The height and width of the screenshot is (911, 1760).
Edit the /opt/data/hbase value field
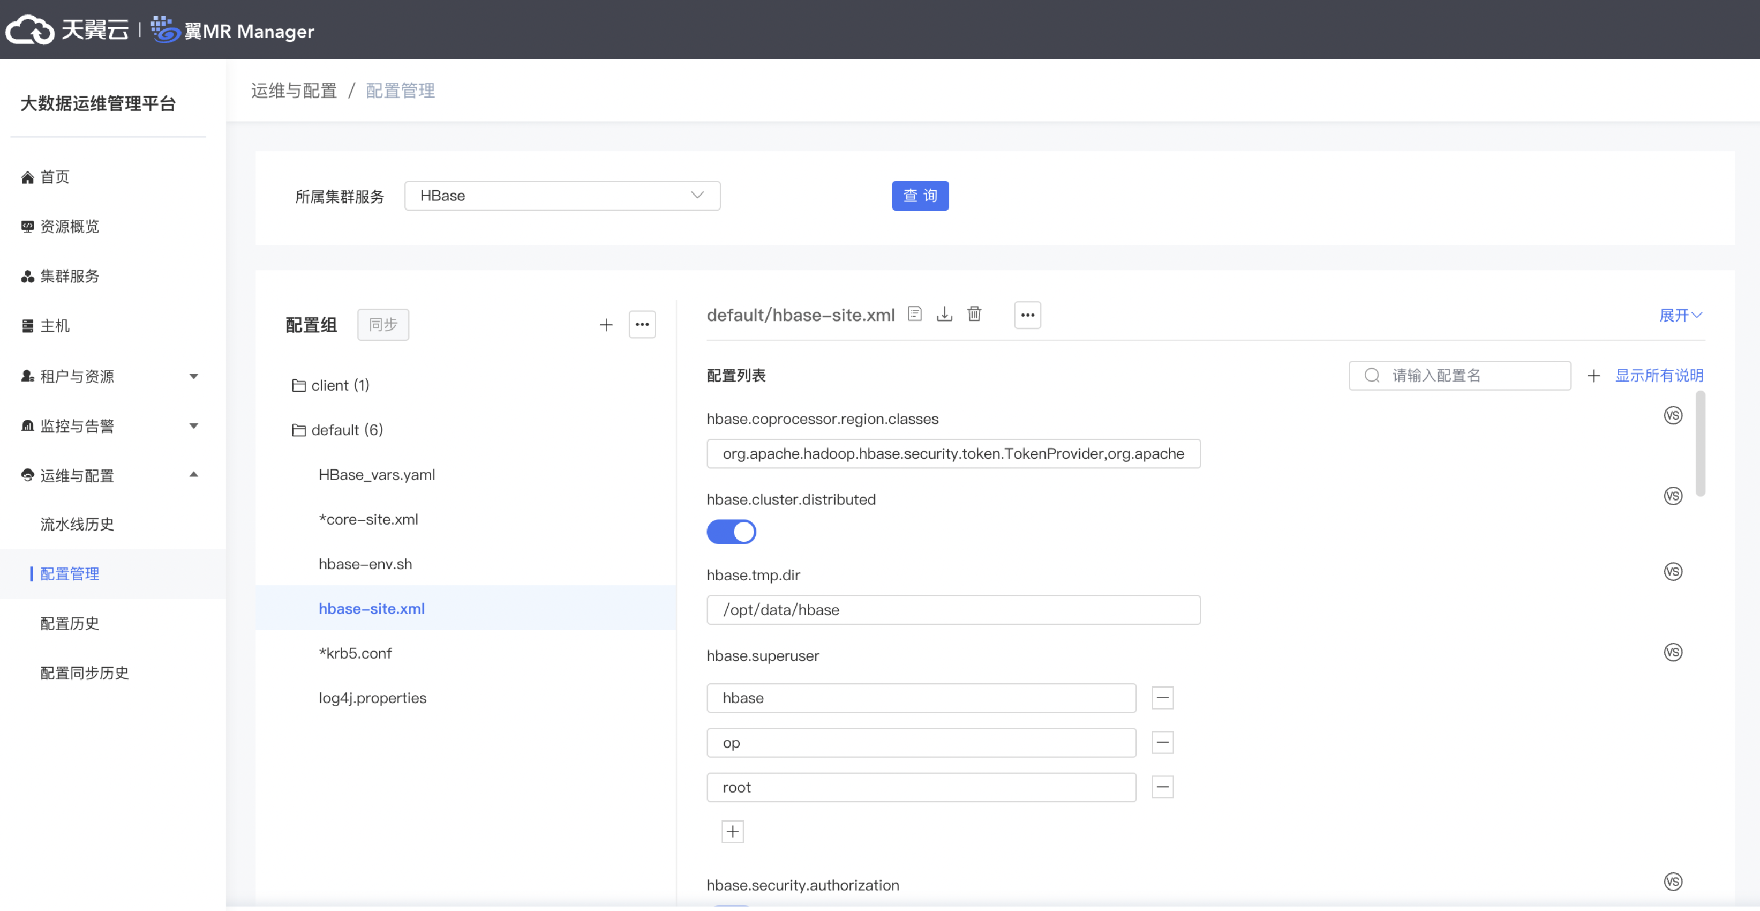pos(953,610)
